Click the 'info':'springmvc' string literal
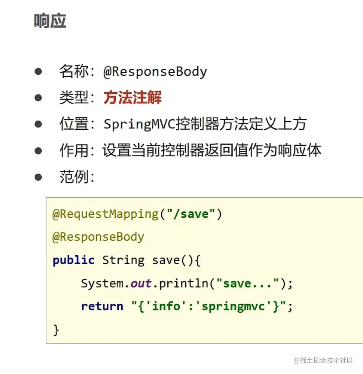Image resolution: width=363 pixels, height=374 pixels. click(x=209, y=306)
